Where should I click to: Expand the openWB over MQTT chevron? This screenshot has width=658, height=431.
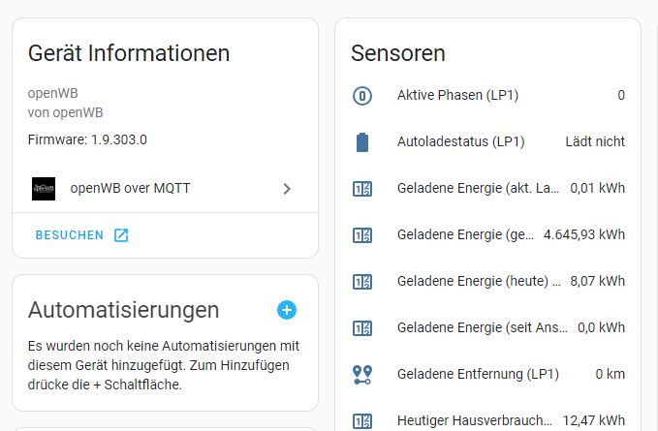[x=287, y=189]
